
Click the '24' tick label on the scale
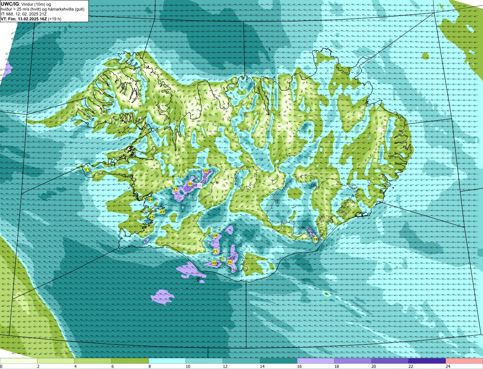(448, 366)
